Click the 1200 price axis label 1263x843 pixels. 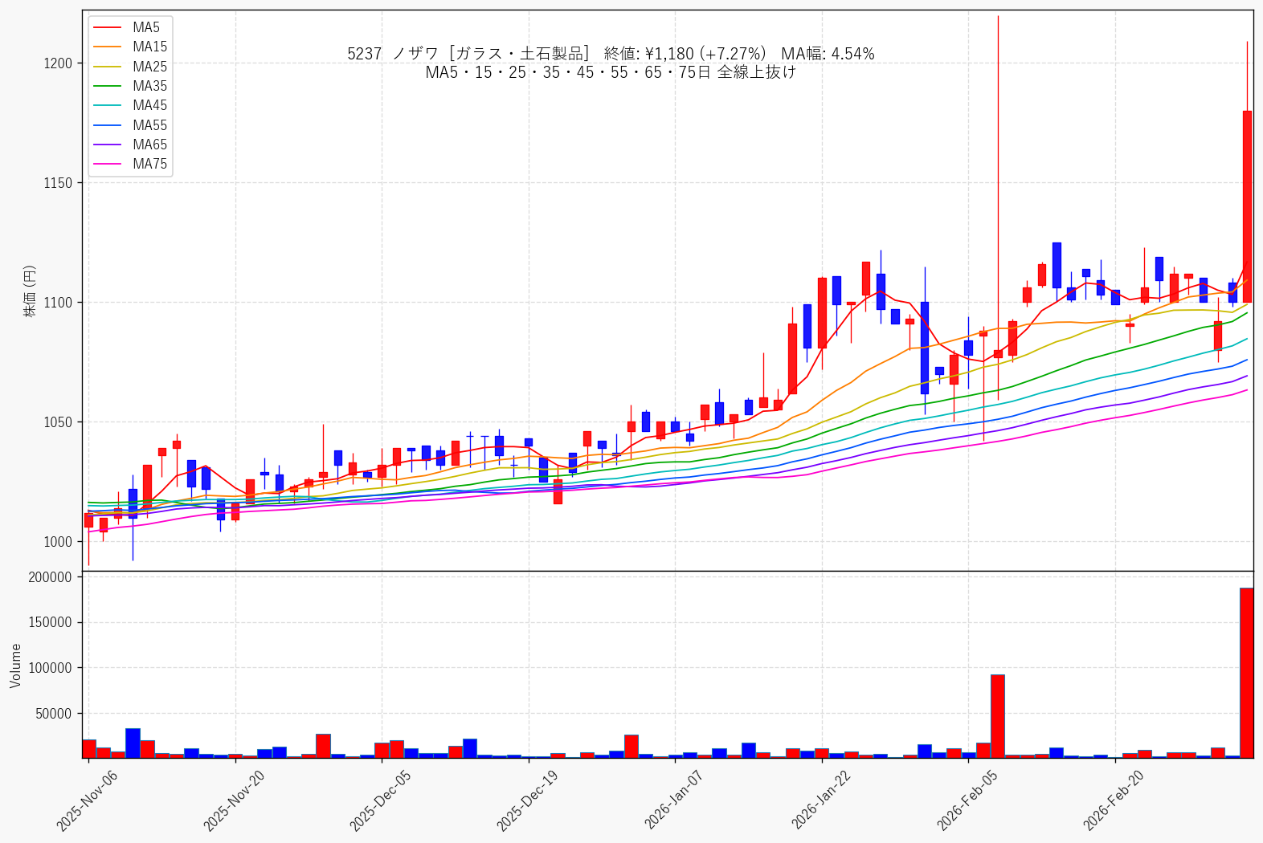58,63
